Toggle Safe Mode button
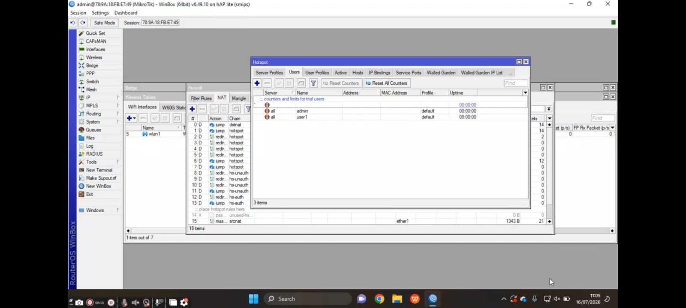This screenshot has height=308, width=686. 105,23
